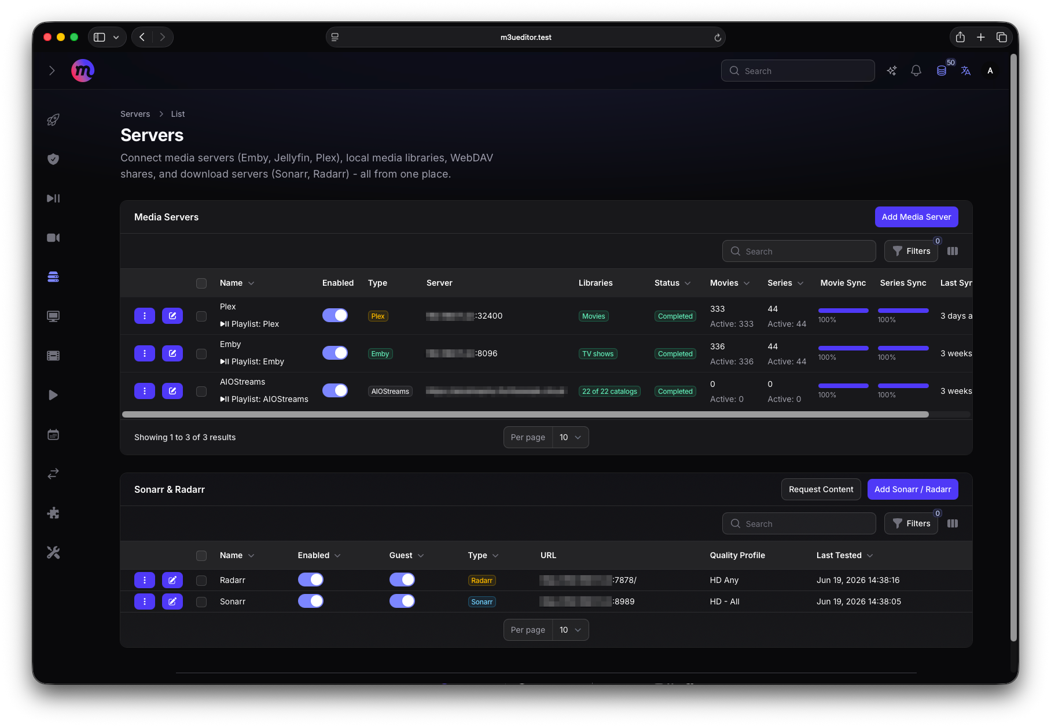Click the Plex type badge
Viewport: 1051px width, 727px height.
click(x=378, y=316)
